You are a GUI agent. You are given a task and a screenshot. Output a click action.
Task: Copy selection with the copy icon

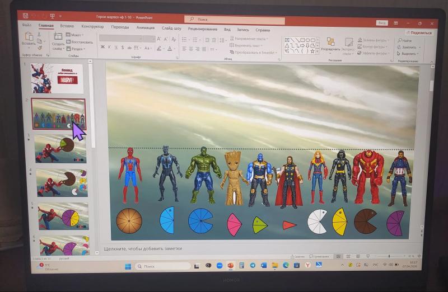40,41
